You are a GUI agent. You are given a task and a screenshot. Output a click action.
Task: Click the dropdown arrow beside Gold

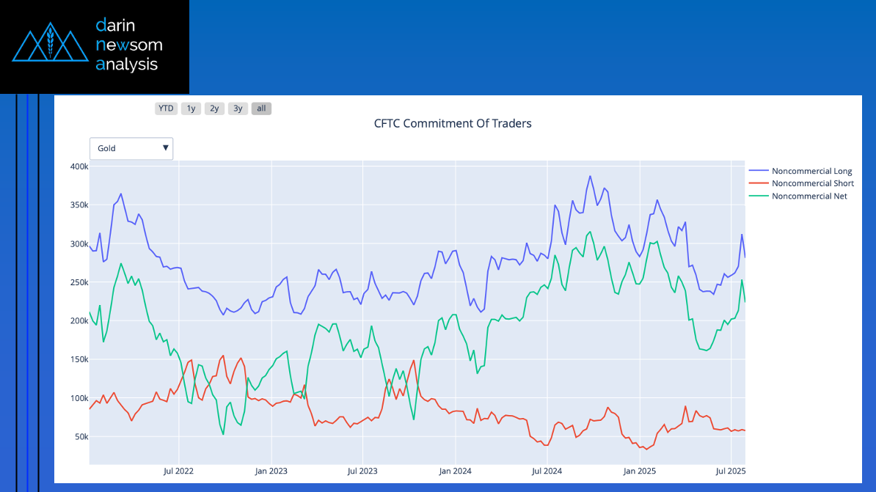tap(166, 148)
